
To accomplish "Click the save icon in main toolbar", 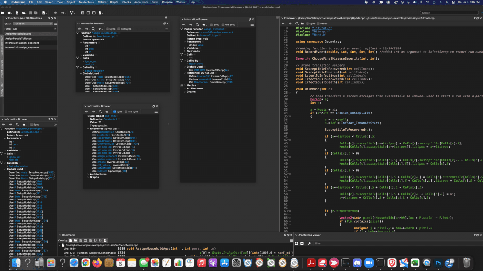I will [x=30, y=13].
